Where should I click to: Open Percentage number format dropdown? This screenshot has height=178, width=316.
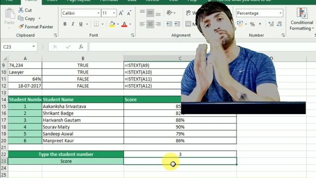(x=280, y=13)
